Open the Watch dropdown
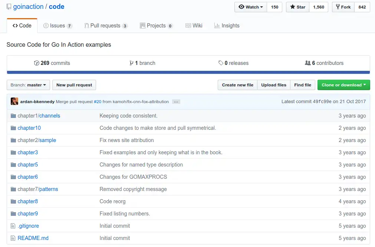This screenshot has width=375, height=247. pyautogui.click(x=251, y=7)
